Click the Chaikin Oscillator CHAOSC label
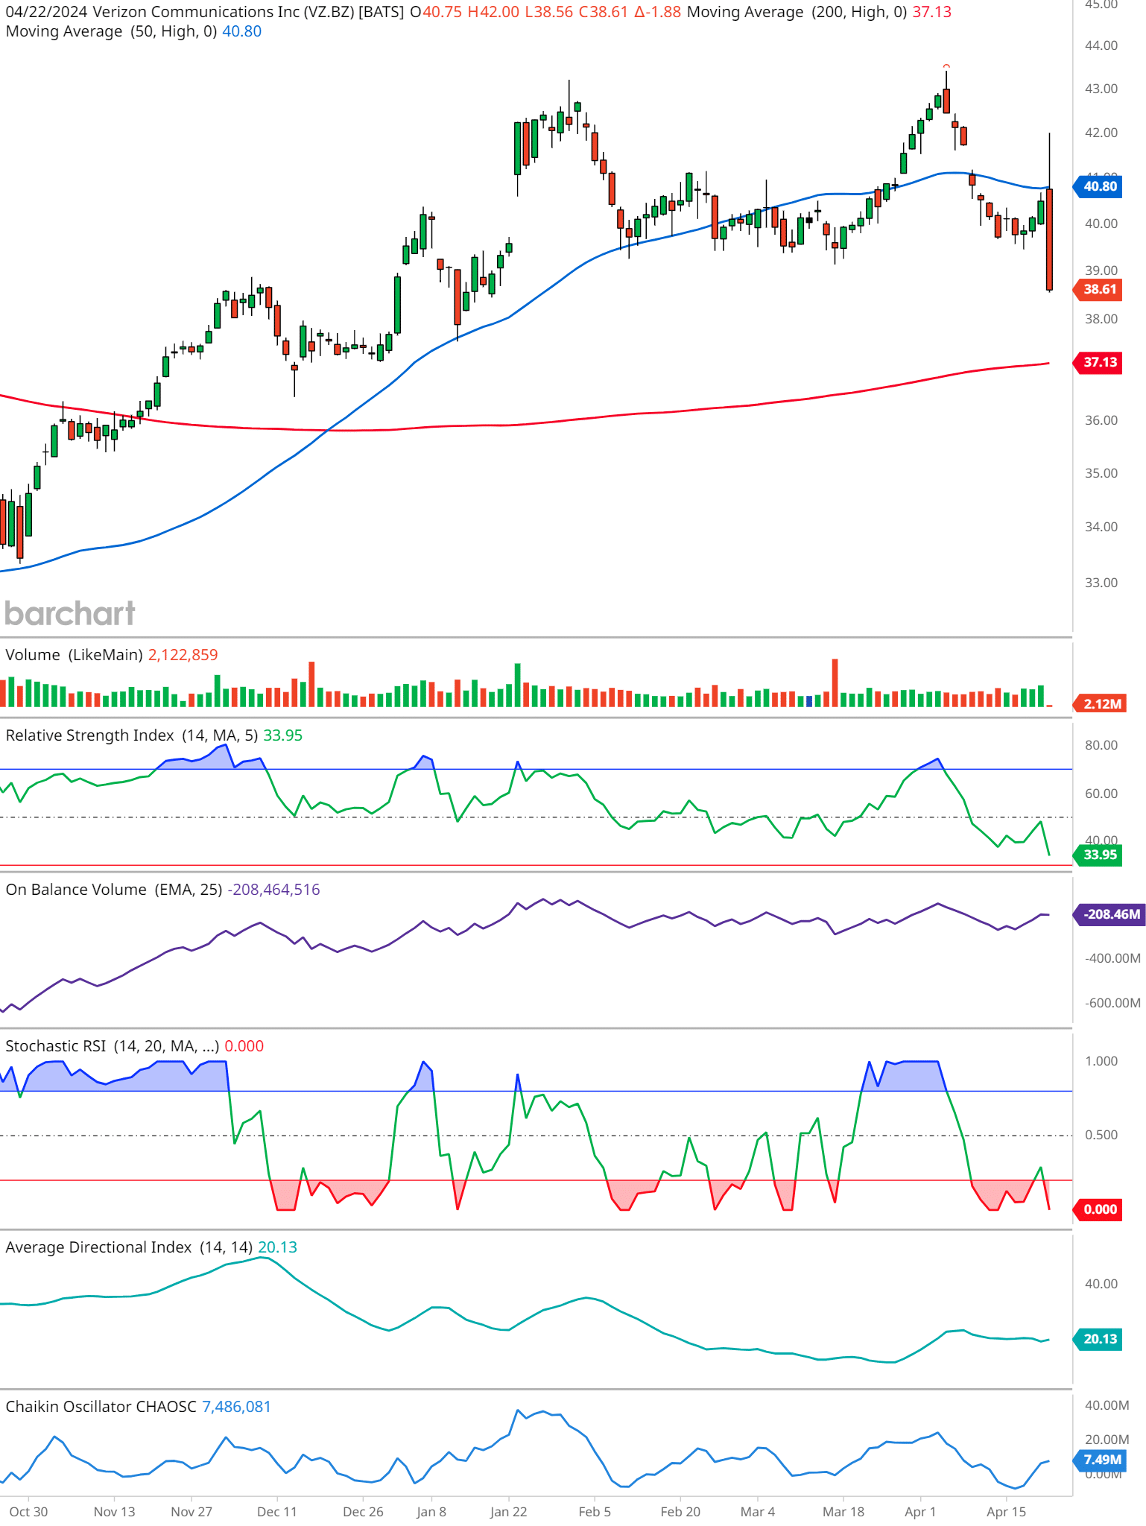Image resolution: width=1146 pixels, height=1526 pixels. tap(101, 1407)
